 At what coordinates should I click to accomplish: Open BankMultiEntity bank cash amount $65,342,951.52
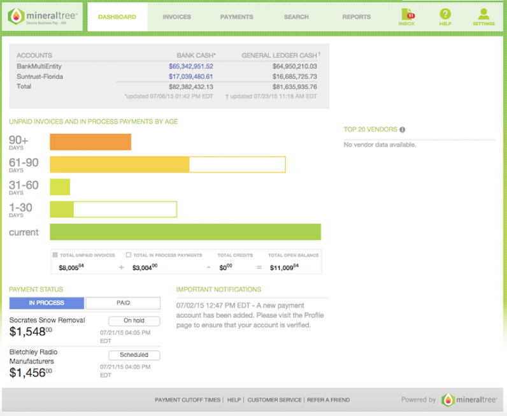(191, 66)
